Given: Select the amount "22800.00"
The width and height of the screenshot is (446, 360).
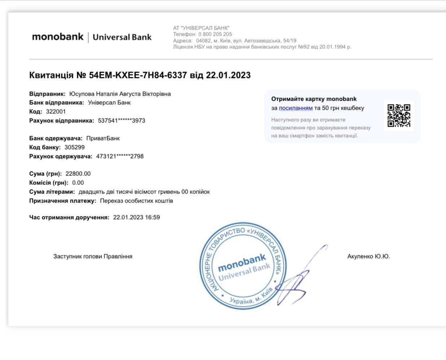Looking at the screenshot, I should tap(78, 174).
